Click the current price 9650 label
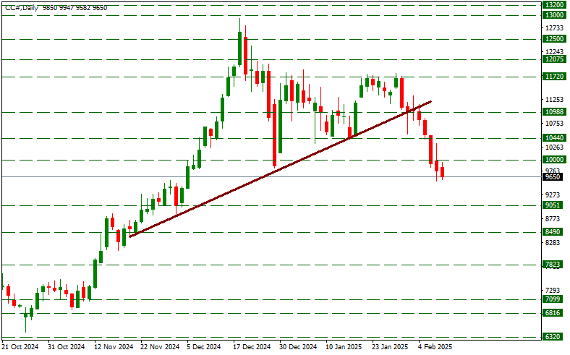Viewport: 570px width, 355px height. point(553,177)
